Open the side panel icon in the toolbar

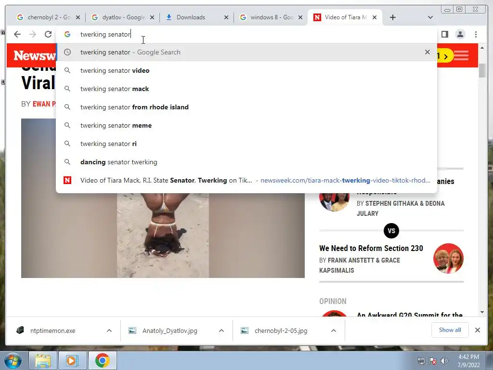[x=444, y=34]
